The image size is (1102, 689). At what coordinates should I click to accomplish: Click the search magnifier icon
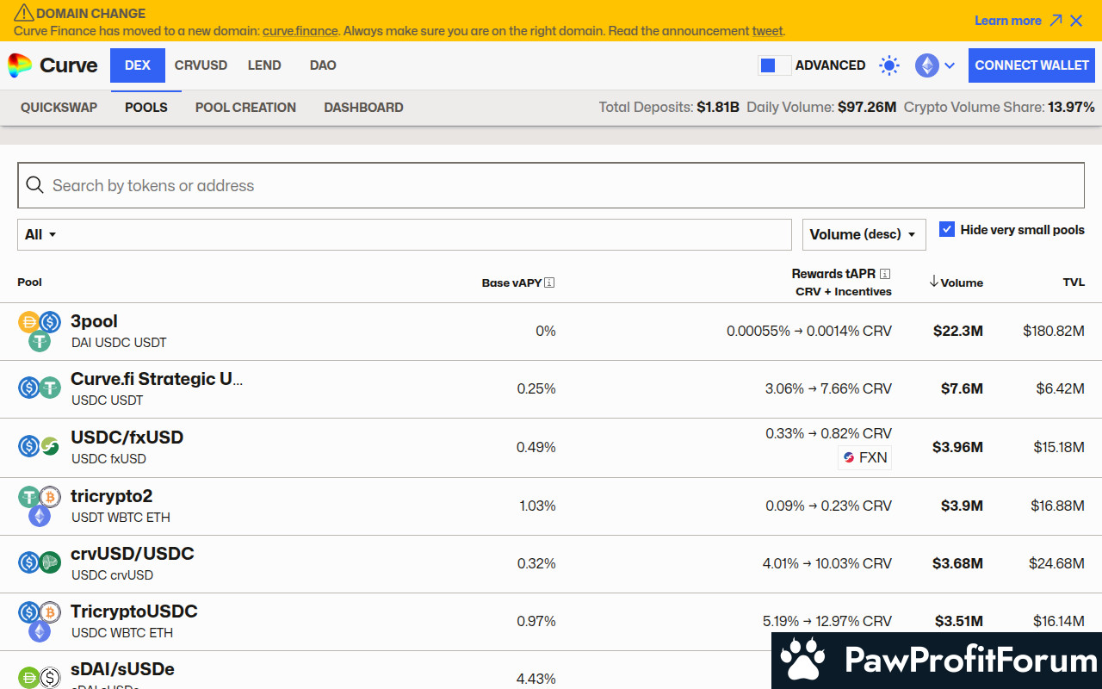tap(34, 185)
